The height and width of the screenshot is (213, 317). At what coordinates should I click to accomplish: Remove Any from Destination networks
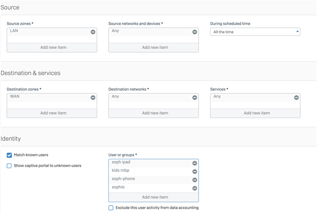click(195, 98)
